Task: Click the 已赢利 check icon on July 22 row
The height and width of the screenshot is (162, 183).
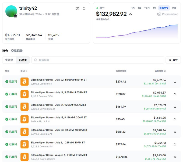Action: pyautogui.click(x=7, y=82)
